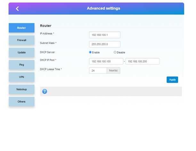Image resolution: width=196 pixels, height=151 pixels.
Task: Go back using the header arrow
Action: click(x=17, y=9)
